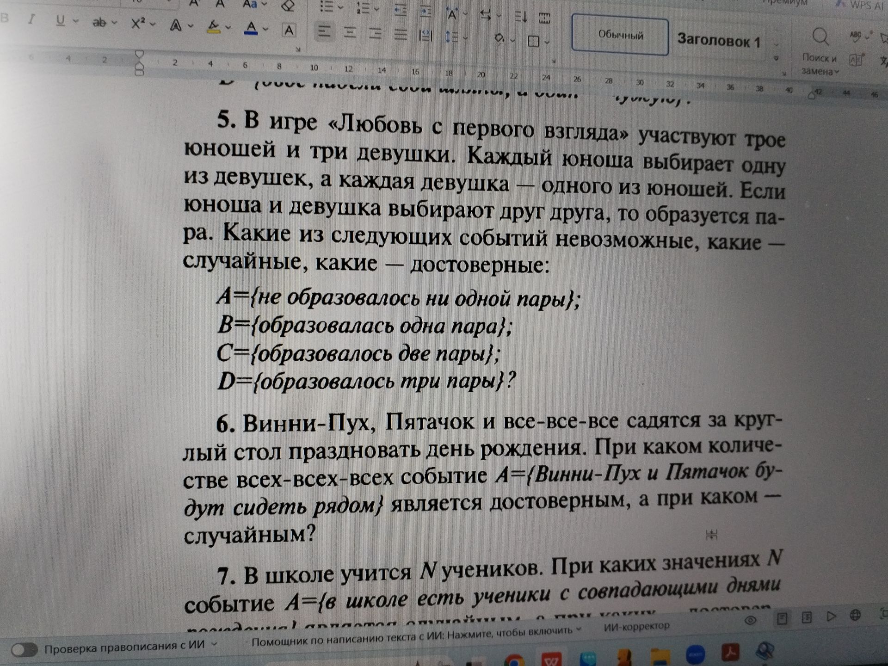Toggle eye protection mode in status bar
Screen dimensions: 888x666
(750, 620)
